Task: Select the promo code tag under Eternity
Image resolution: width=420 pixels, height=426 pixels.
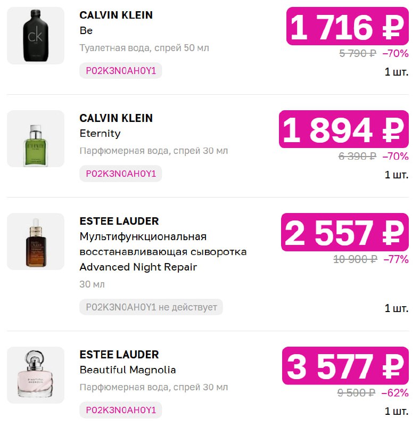Action: click(x=121, y=173)
